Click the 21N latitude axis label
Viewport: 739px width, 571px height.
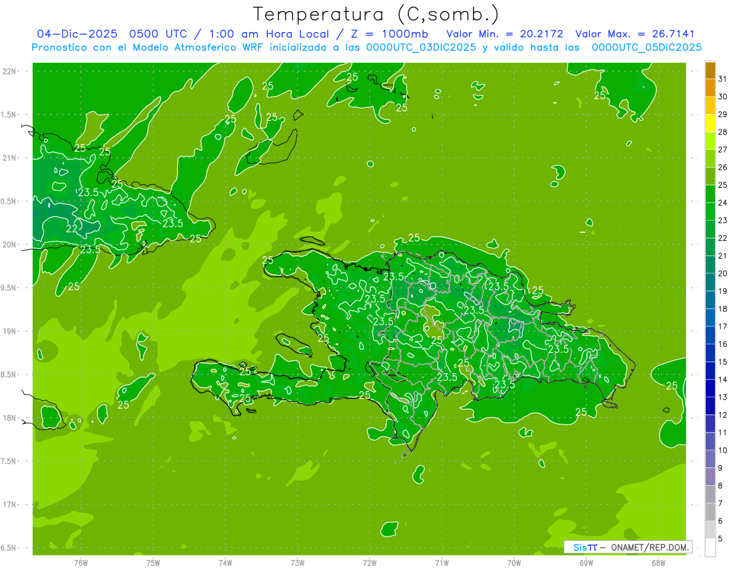[9, 158]
